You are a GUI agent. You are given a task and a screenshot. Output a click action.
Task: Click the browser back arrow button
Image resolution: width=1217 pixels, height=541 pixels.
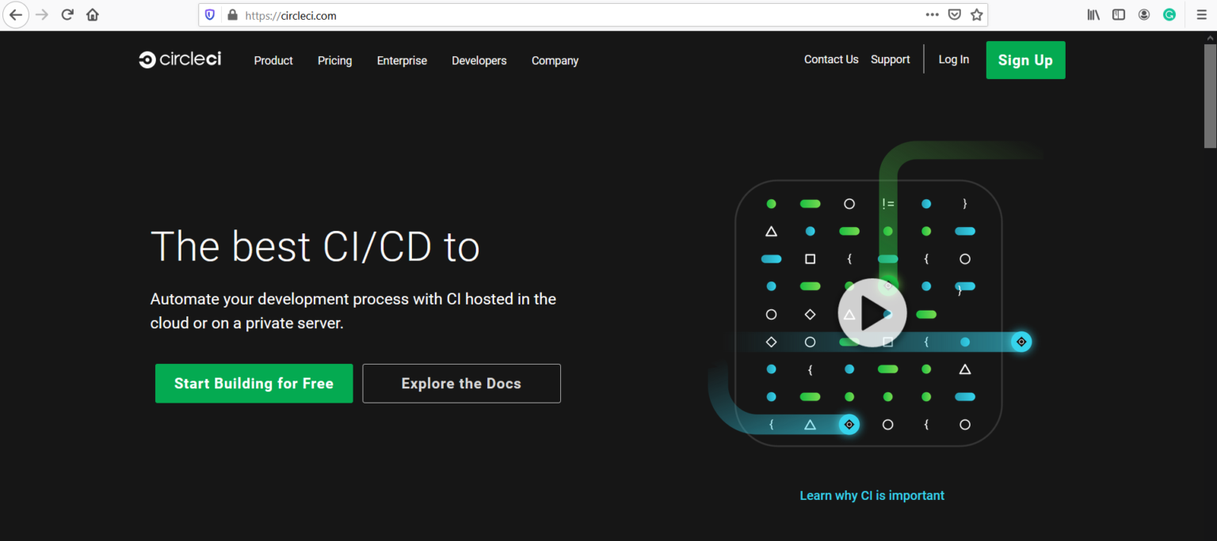coord(16,15)
